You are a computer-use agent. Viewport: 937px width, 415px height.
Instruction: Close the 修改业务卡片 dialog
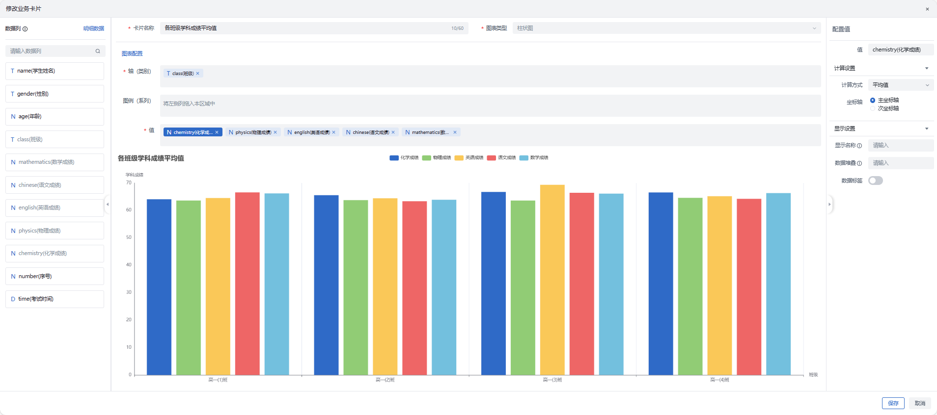[x=927, y=9]
